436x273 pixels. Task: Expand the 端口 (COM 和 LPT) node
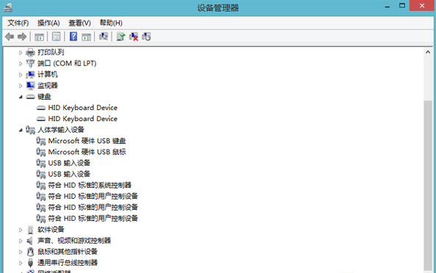coord(21,63)
